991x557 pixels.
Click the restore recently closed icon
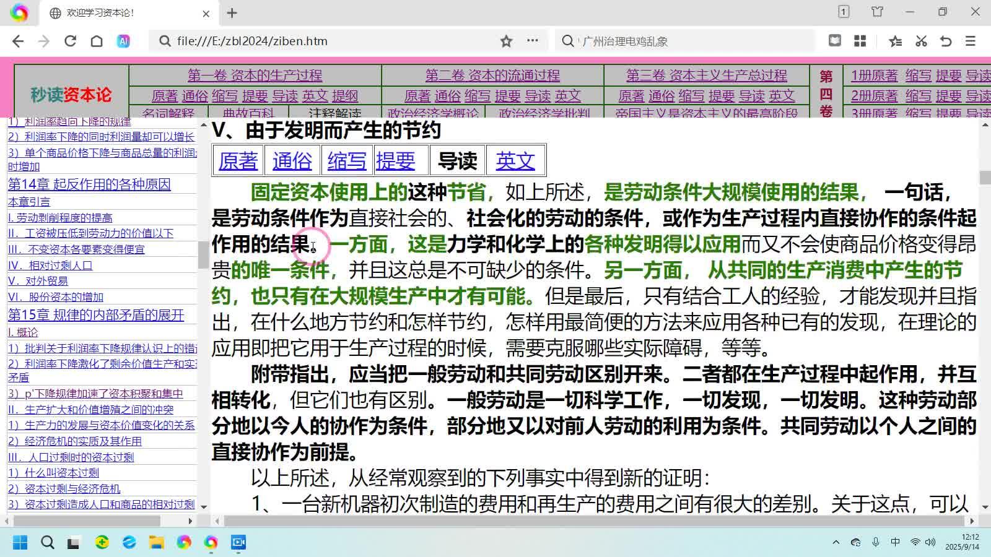click(x=945, y=40)
